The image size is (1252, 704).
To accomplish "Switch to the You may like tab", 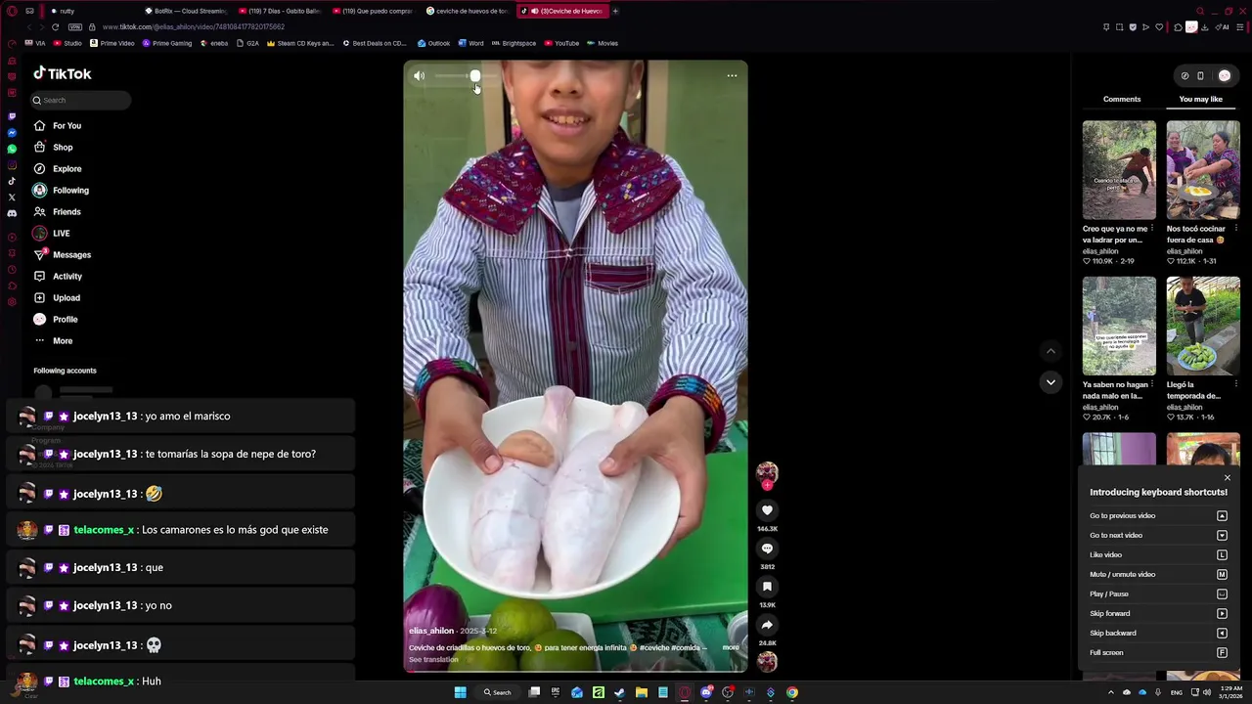I will [x=1200, y=99].
